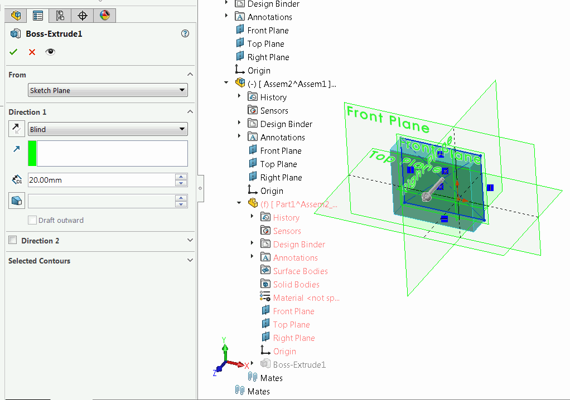Viewport: 570px width, 400px height.
Task: Select the top-level Right Plane icon
Action: 240,57
